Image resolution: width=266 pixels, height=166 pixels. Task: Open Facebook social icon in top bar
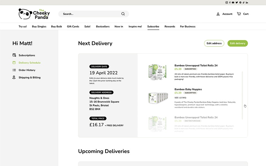[x=230, y=2]
